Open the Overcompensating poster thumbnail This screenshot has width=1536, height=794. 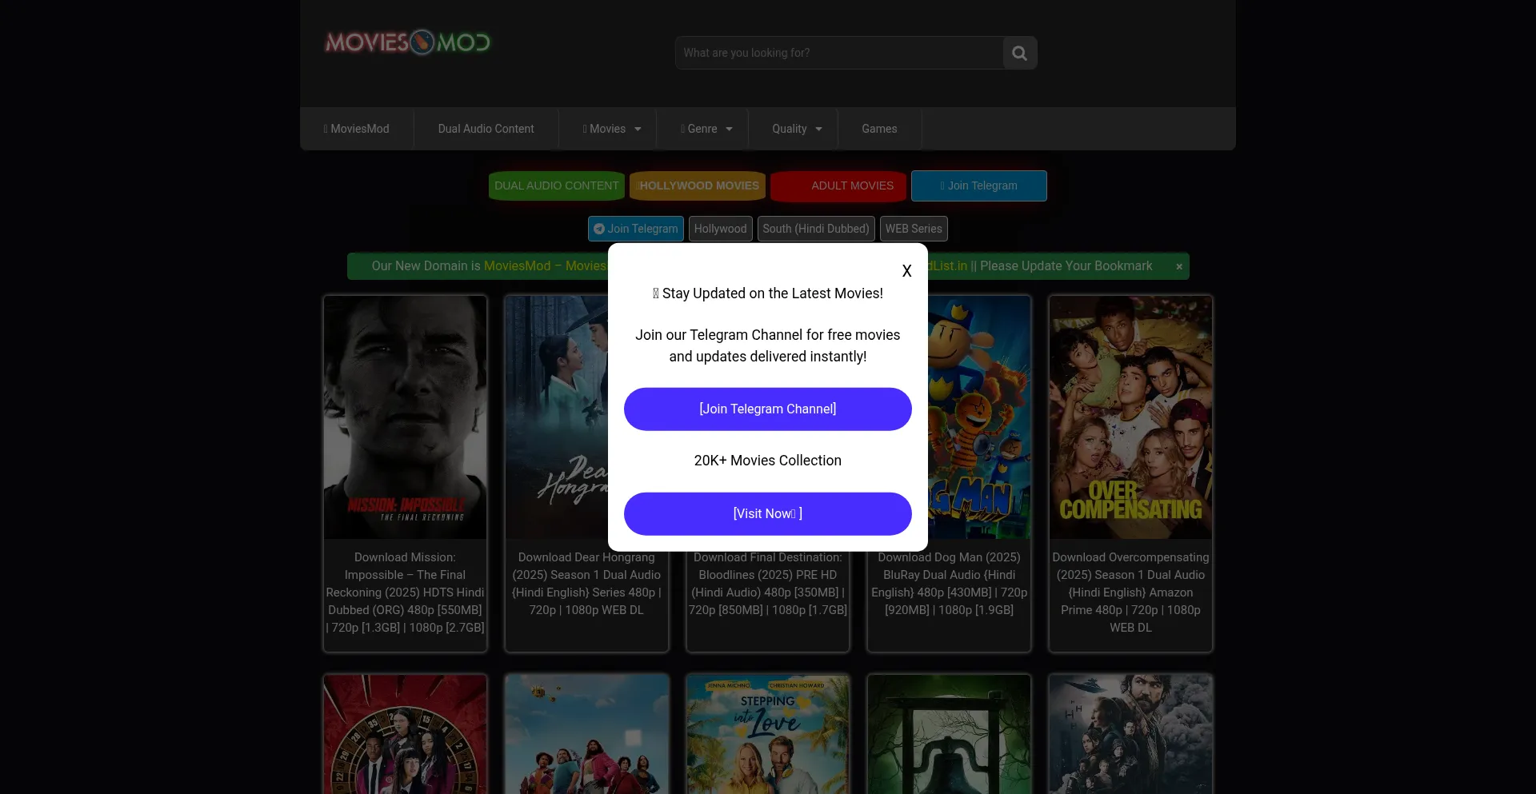coord(1130,417)
